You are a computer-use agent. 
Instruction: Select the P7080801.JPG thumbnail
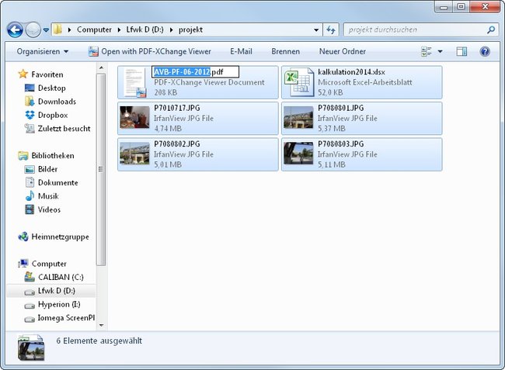[298, 118]
